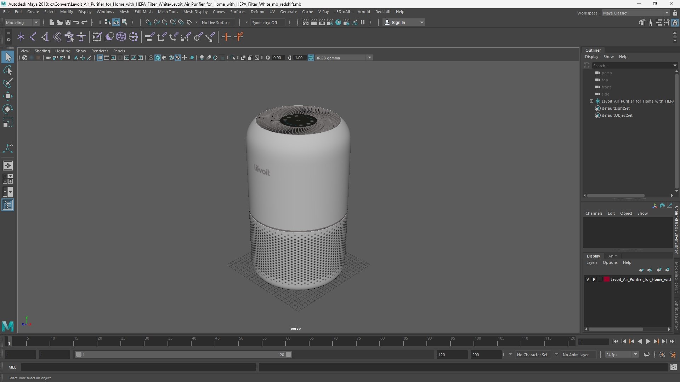Click the MEL command input line
Viewport: 680px width, 382px height.
pyautogui.click(x=138, y=367)
